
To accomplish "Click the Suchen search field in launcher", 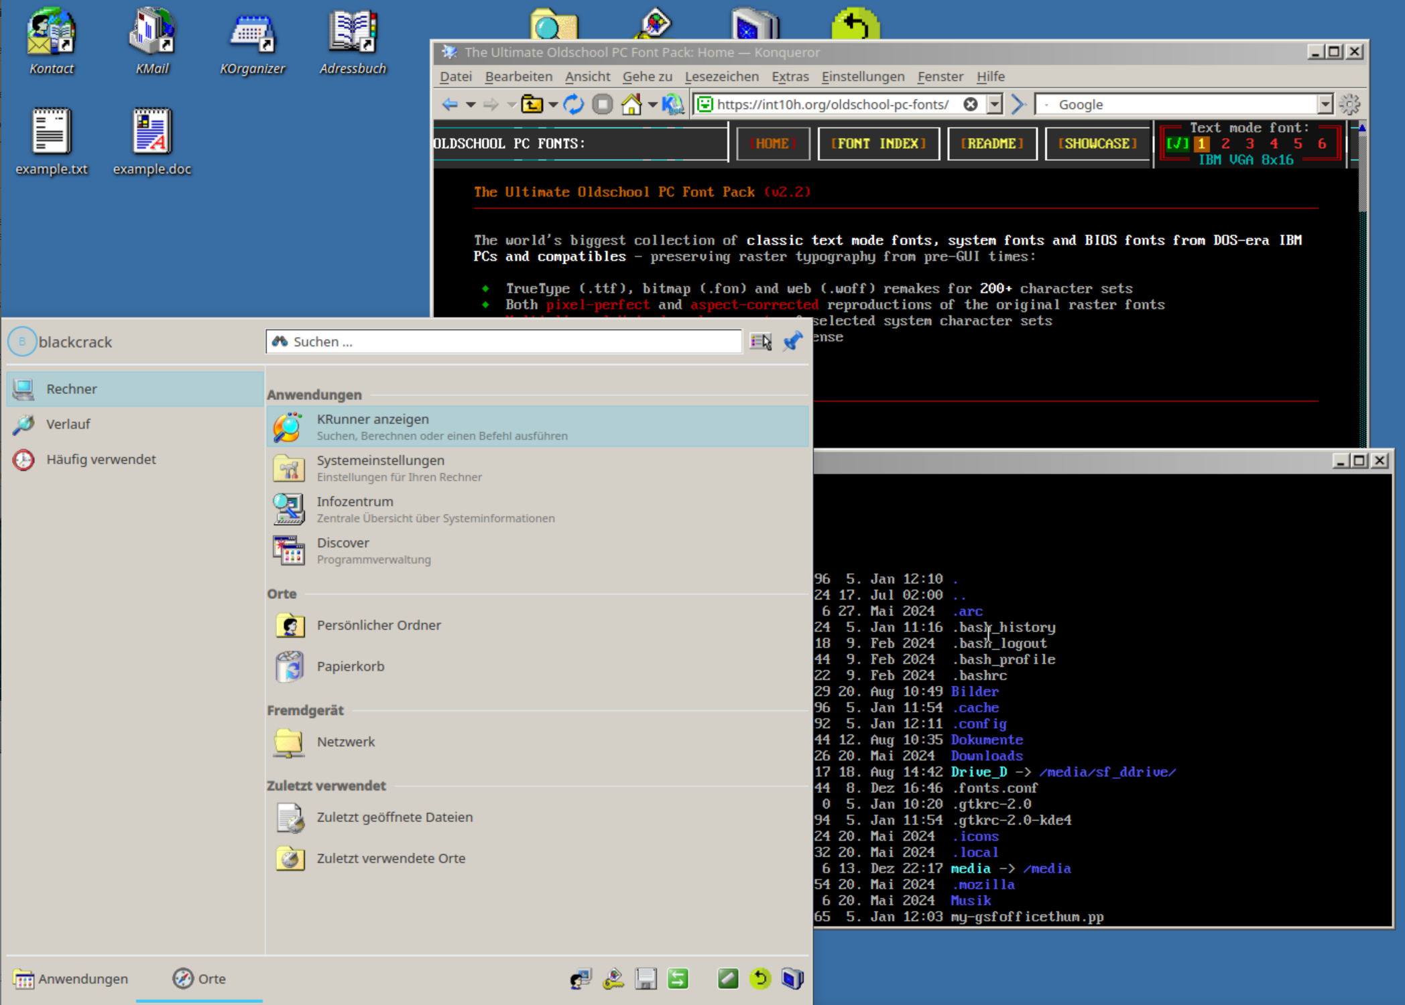I will (504, 342).
